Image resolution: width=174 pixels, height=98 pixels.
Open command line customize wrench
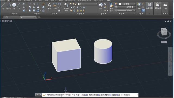tap(41, 95)
